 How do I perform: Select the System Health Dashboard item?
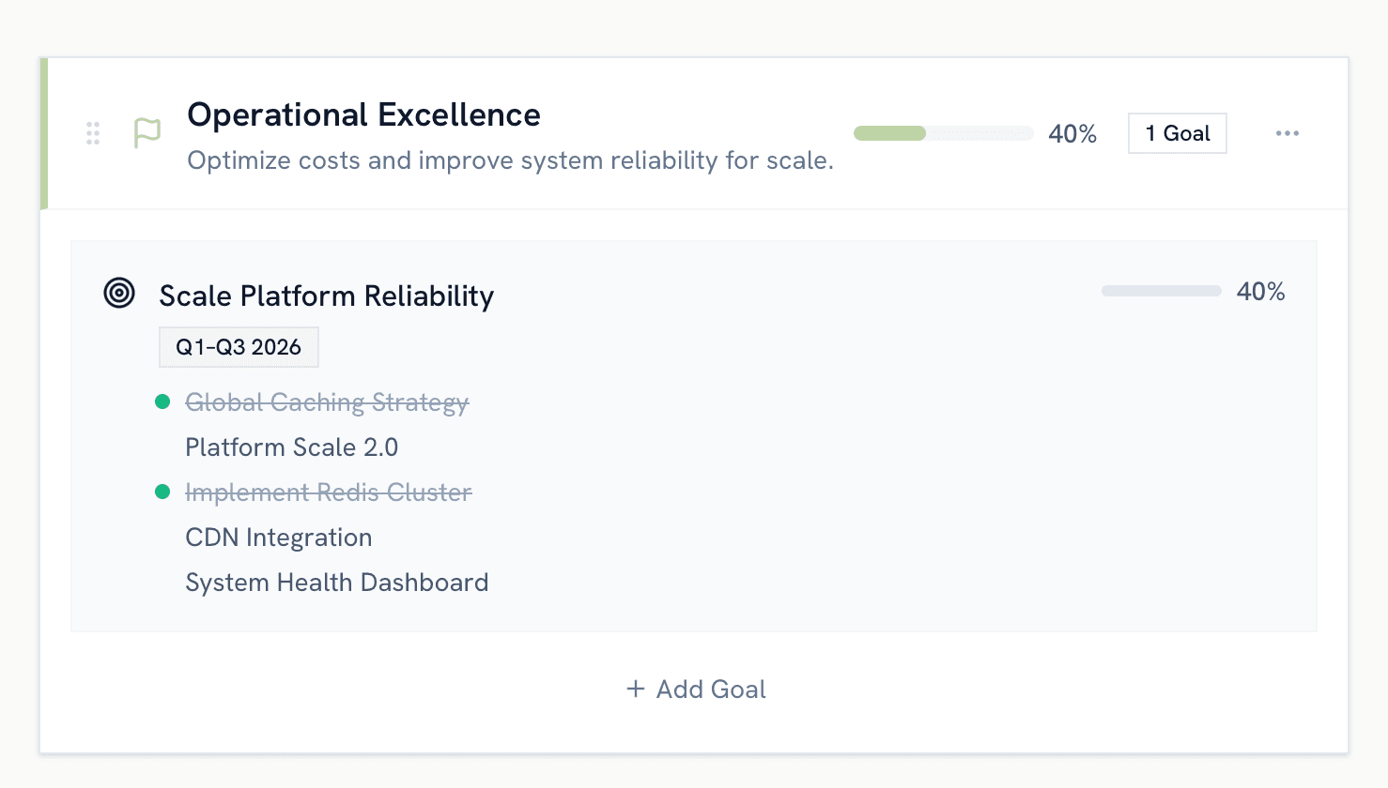pyautogui.click(x=337, y=583)
